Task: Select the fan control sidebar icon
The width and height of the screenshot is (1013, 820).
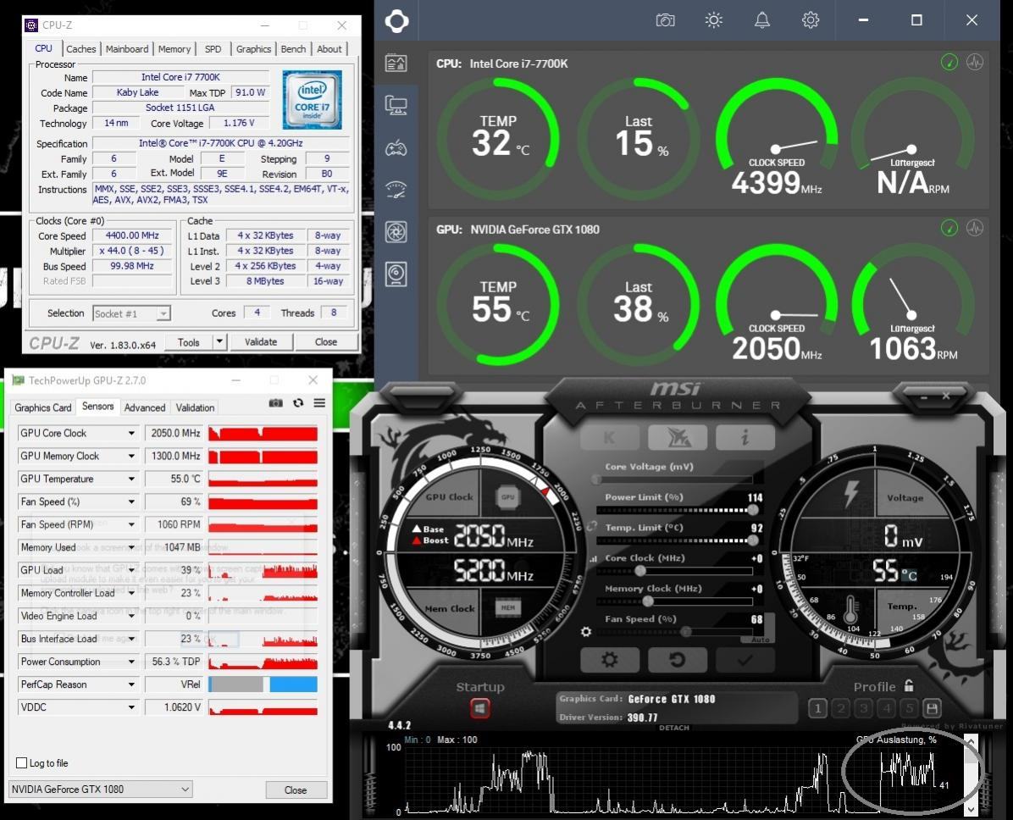Action: coord(396,232)
